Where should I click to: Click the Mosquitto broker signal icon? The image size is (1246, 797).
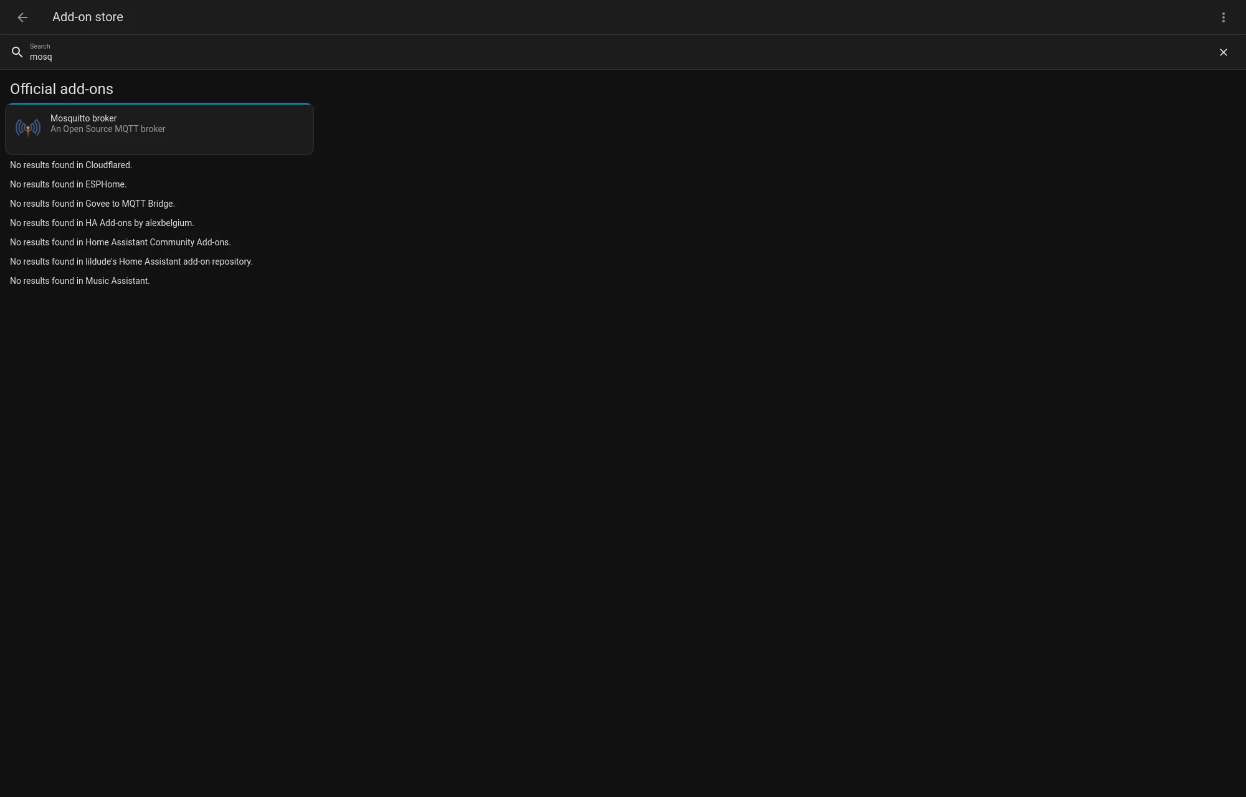coord(27,128)
